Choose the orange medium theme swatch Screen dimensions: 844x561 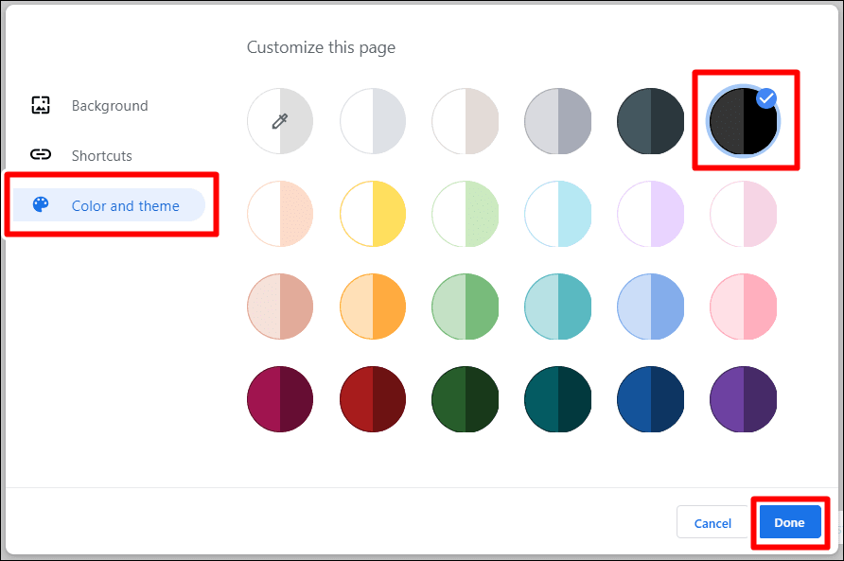coord(373,307)
